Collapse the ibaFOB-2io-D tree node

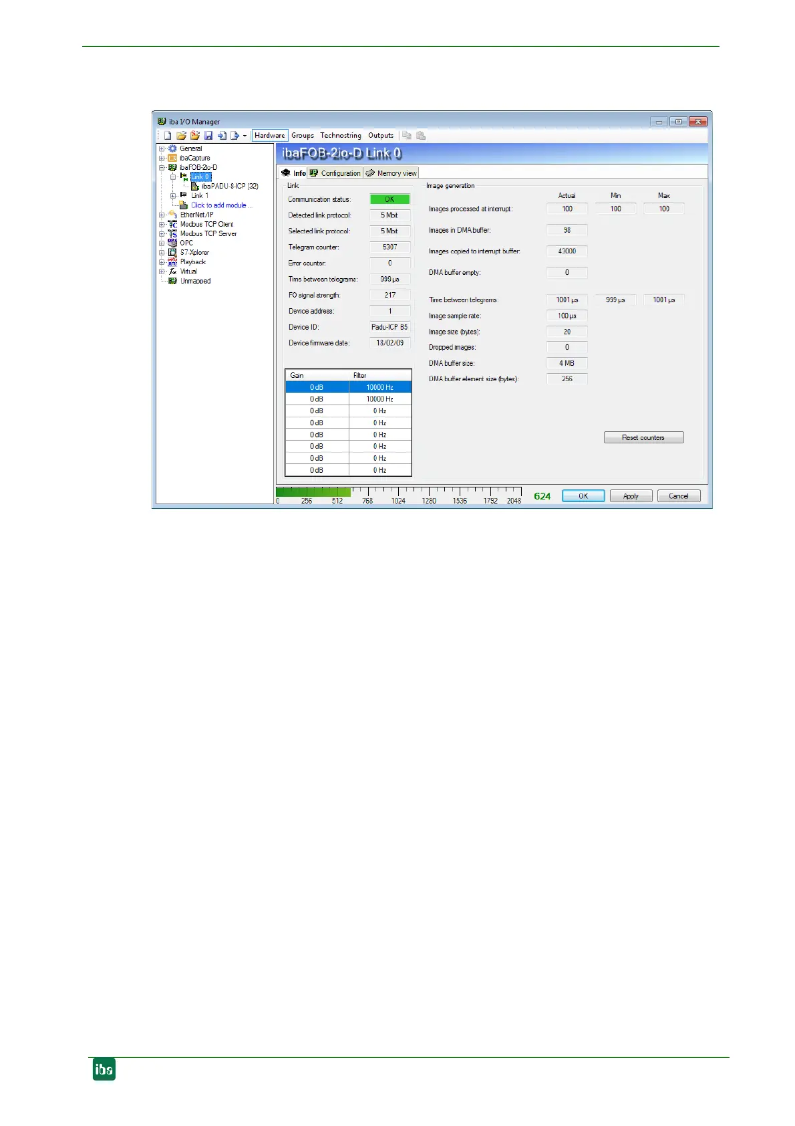coord(162,168)
